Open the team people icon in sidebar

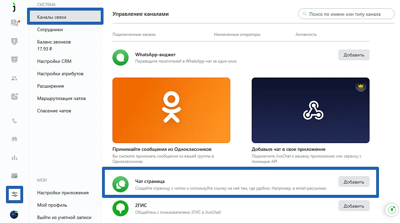pyautogui.click(x=14, y=78)
